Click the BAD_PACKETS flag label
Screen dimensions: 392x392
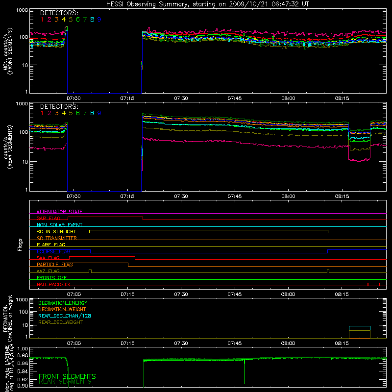53,284
